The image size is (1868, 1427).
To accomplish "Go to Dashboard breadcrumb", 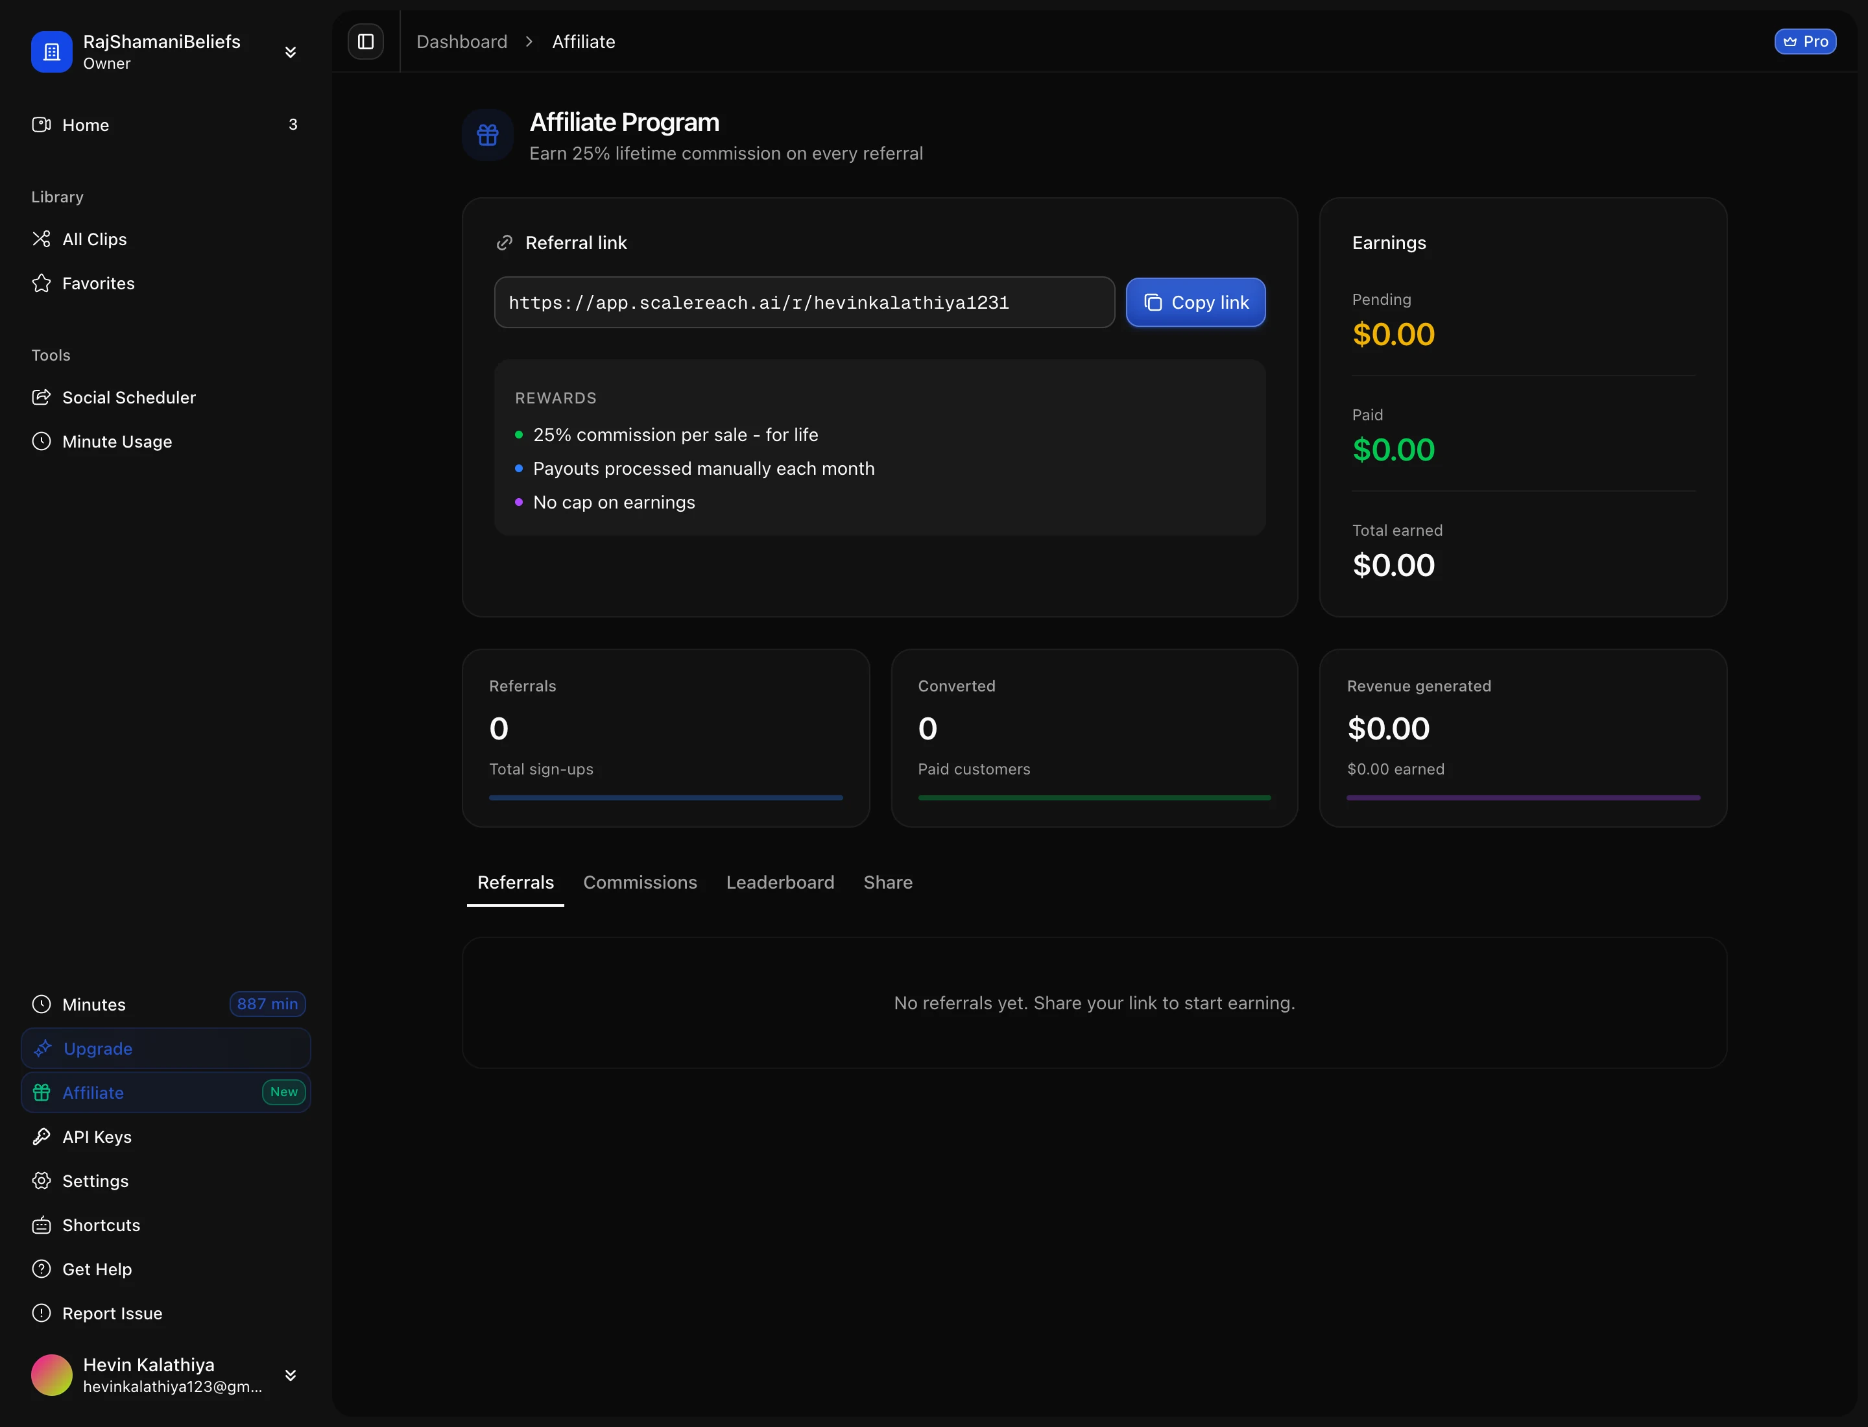I will pos(461,42).
